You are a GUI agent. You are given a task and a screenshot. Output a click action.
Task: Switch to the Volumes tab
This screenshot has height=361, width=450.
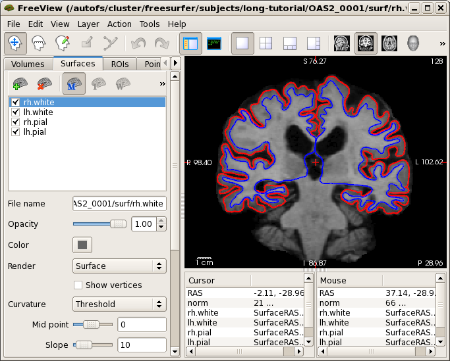[x=28, y=64]
